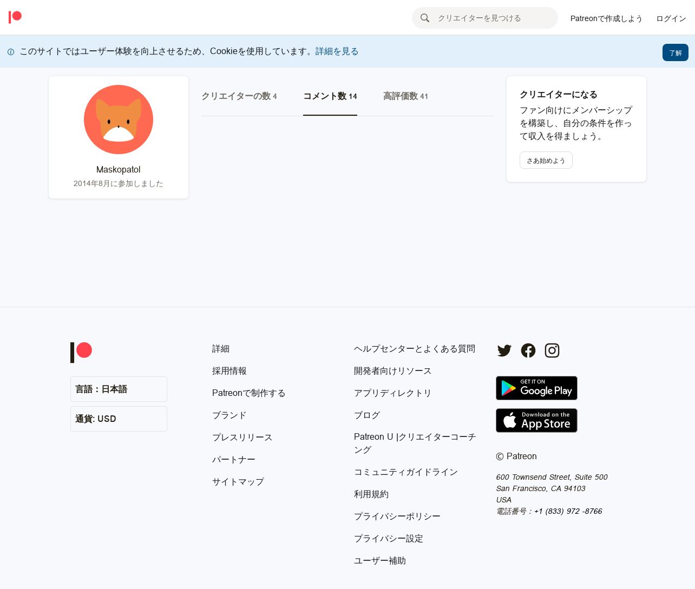Click the +1 (833) 972 -8766 phone number
The height and width of the screenshot is (589, 695).
[x=568, y=511]
